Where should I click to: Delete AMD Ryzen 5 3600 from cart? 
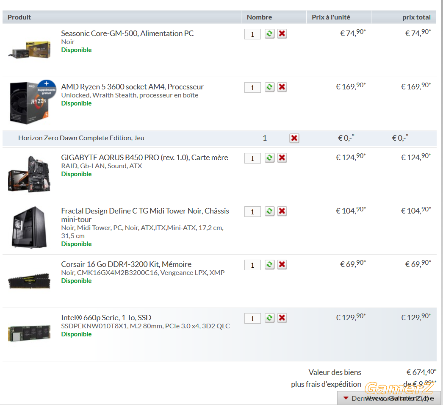pos(282,87)
